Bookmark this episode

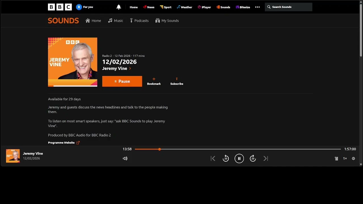154,81
